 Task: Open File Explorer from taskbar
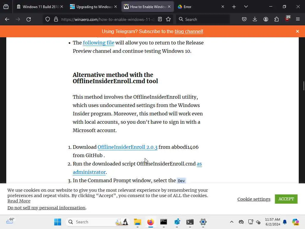[138, 222]
